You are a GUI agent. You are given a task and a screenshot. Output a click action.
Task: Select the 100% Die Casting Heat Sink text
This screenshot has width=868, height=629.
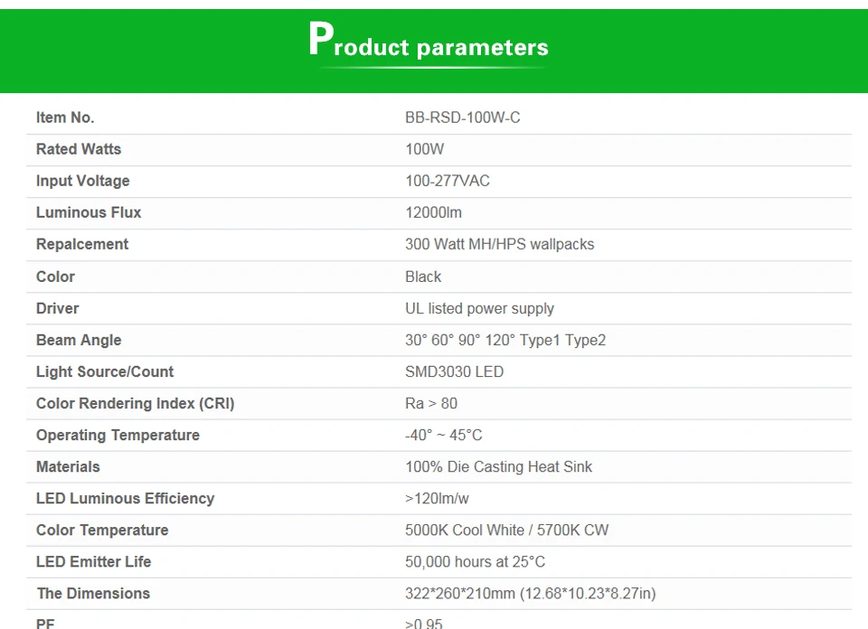(x=498, y=467)
